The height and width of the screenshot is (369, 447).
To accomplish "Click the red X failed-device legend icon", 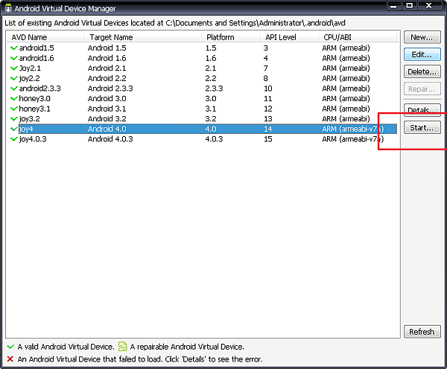I will [x=10, y=359].
